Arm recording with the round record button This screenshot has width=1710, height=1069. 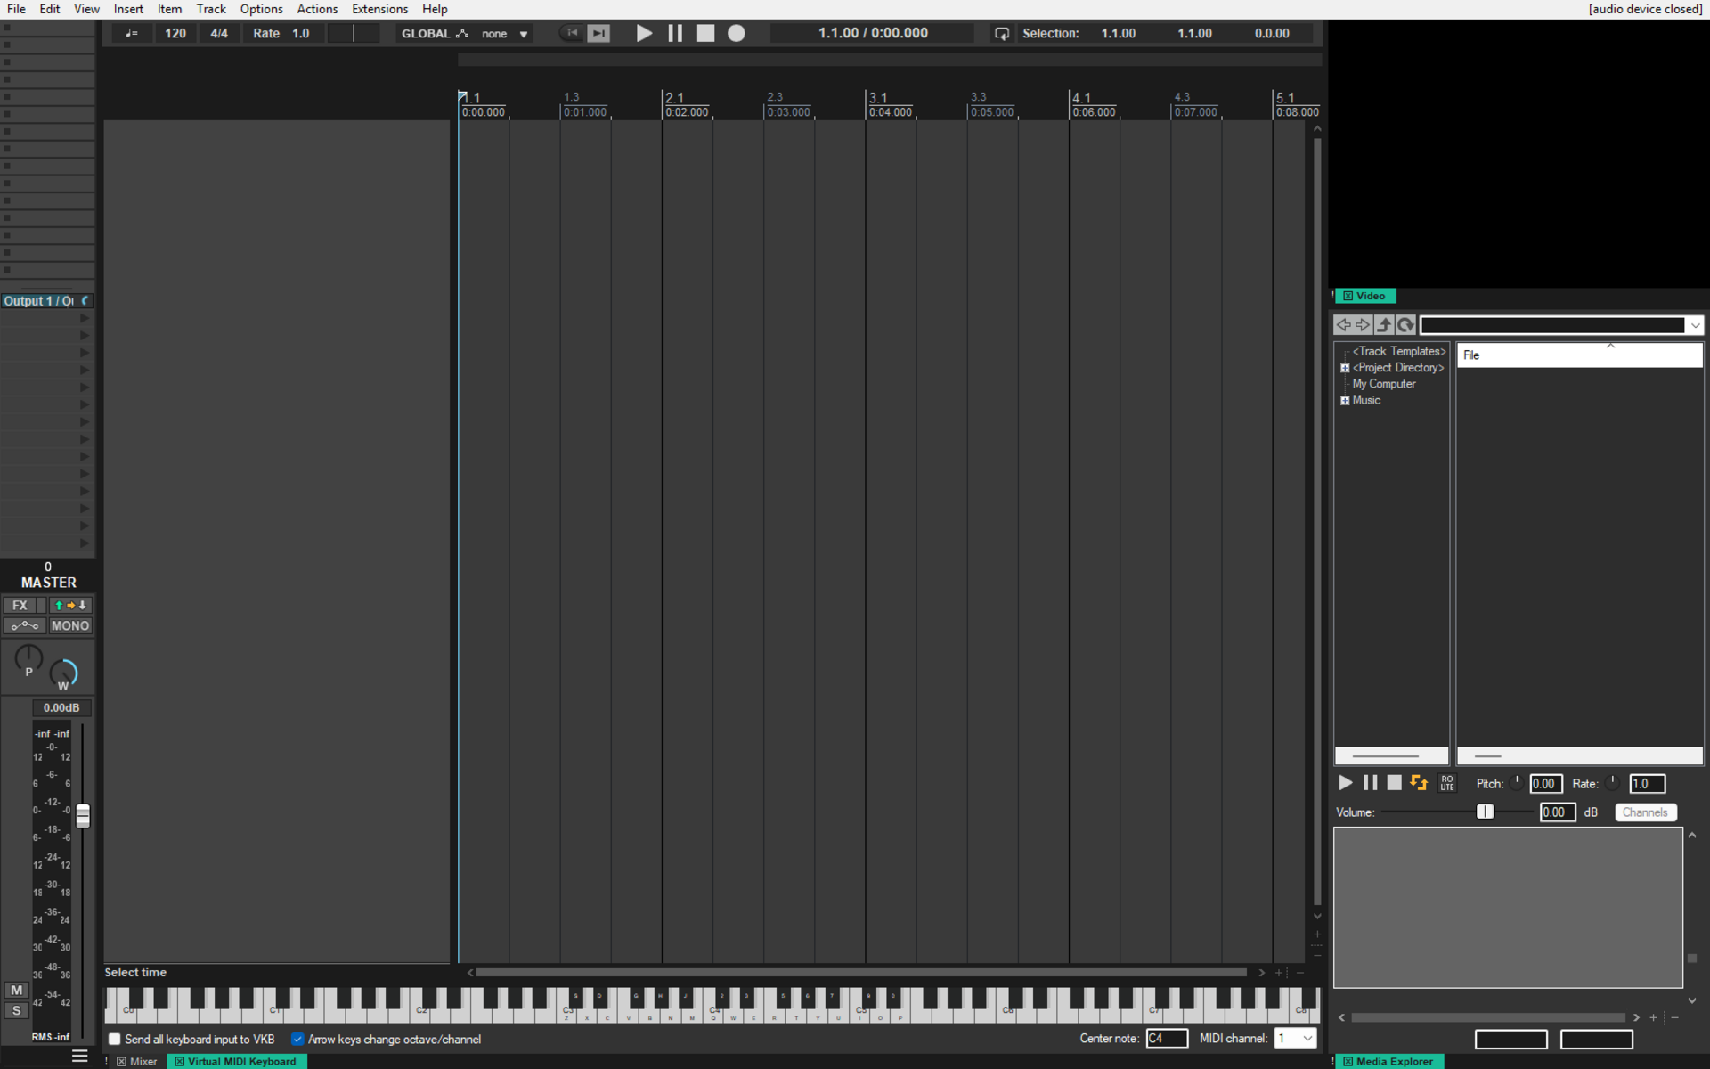coord(737,33)
